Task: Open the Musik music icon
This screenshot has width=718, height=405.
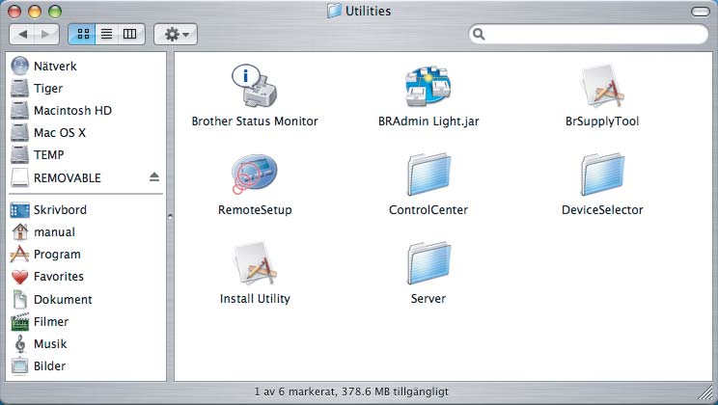Action: tap(19, 343)
